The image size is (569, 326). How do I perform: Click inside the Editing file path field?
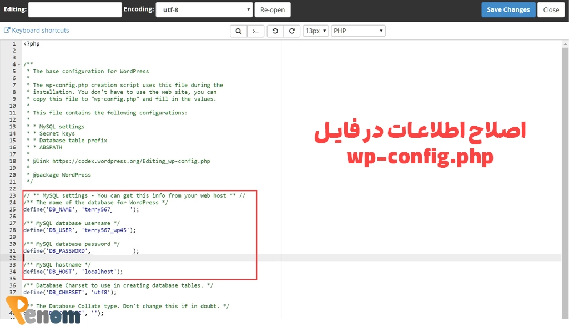click(74, 9)
